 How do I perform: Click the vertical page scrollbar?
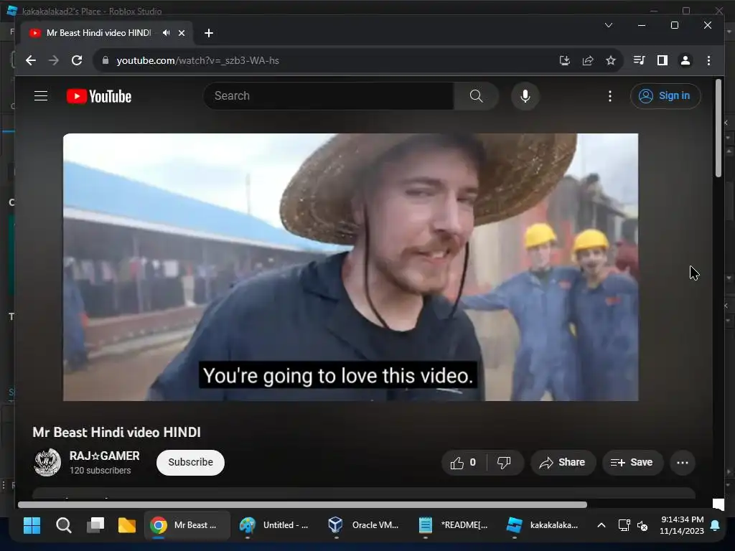[x=718, y=128]
